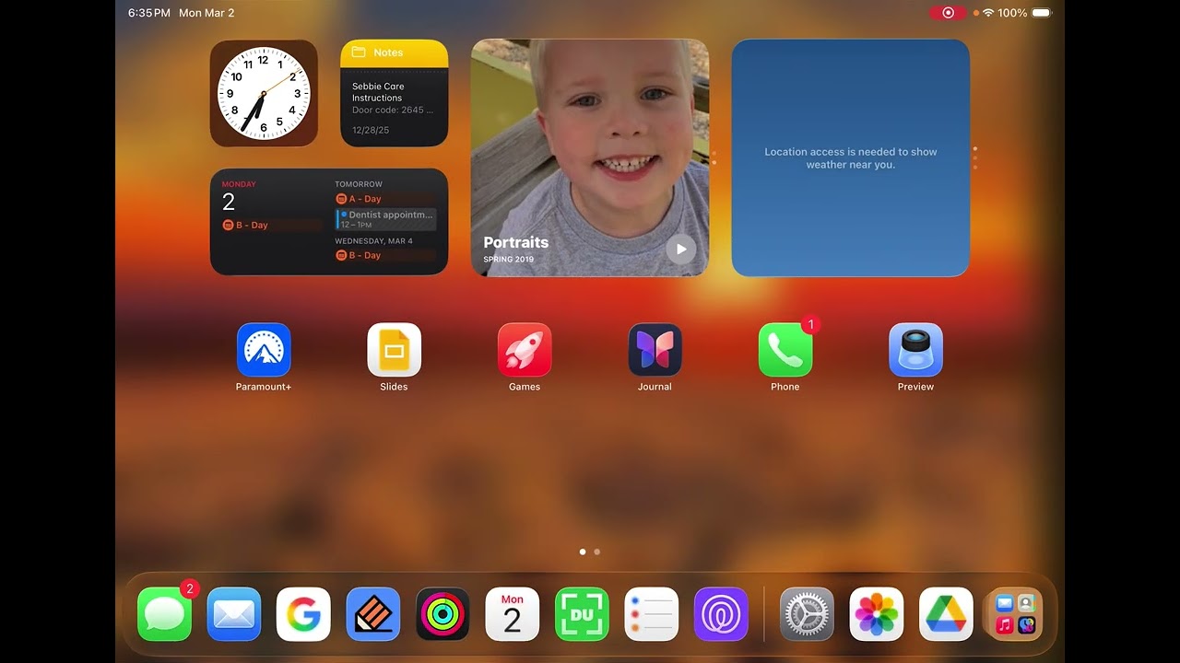Open the Games app
This screenshot has width=1180, height=663.
[525, 350]
